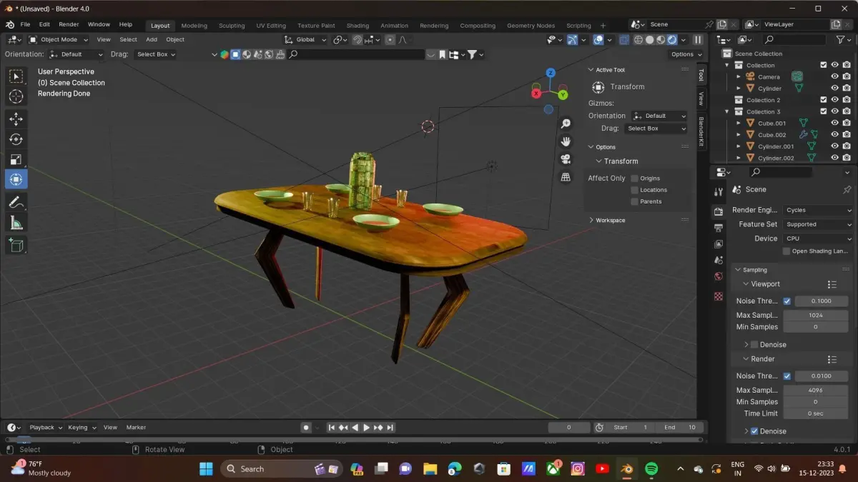858x482 pixels.
Task: Open Feature Set Supported dropdown
Action: point(818,224)
